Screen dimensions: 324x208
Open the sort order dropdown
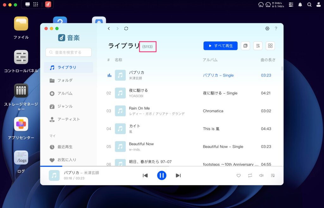pos(258,46)
